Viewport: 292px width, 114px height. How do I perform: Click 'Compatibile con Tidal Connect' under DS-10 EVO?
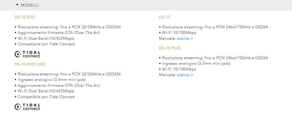(x=45, y=44)
